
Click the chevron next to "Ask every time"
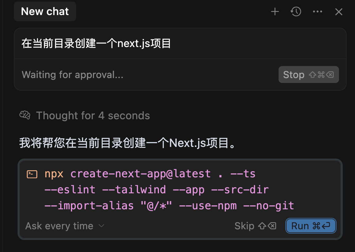[101, 226]
